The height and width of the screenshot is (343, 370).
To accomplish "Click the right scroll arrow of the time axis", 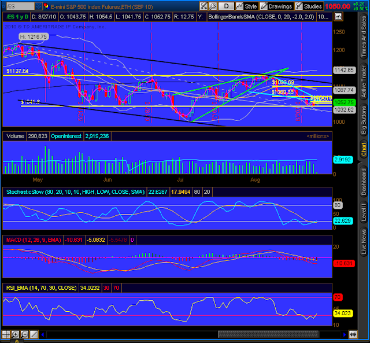I will pos(345,334).
